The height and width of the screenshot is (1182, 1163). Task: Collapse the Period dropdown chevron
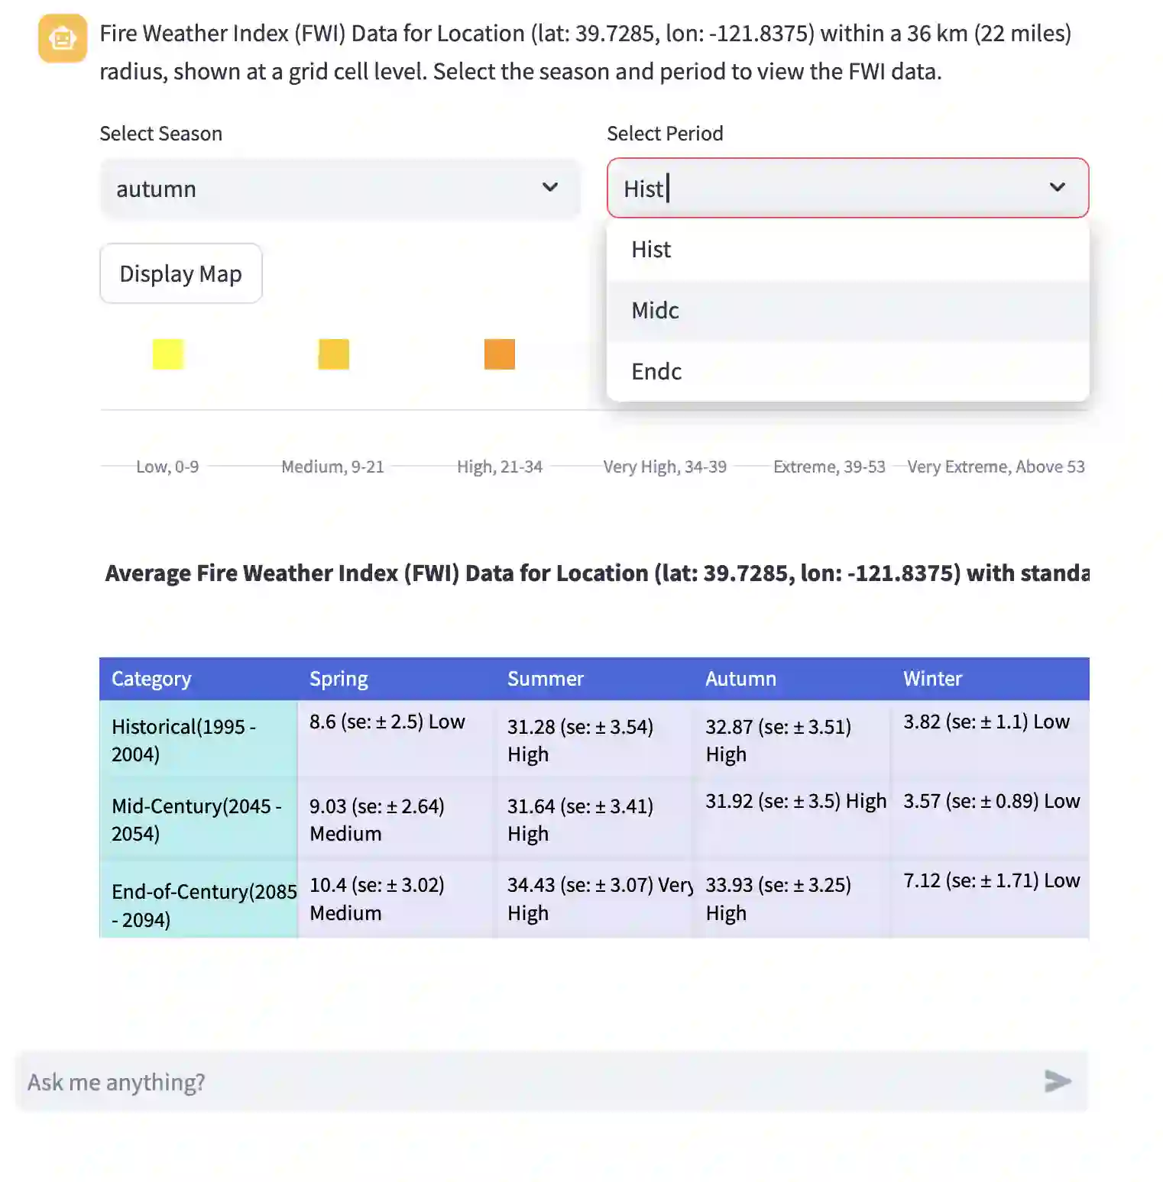pos(1058,188)
